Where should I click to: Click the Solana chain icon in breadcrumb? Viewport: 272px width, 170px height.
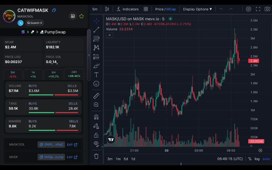(x=23, y=32)
